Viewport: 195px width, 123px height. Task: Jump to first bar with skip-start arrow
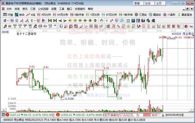pyautogui.click(x=50, y=20)
